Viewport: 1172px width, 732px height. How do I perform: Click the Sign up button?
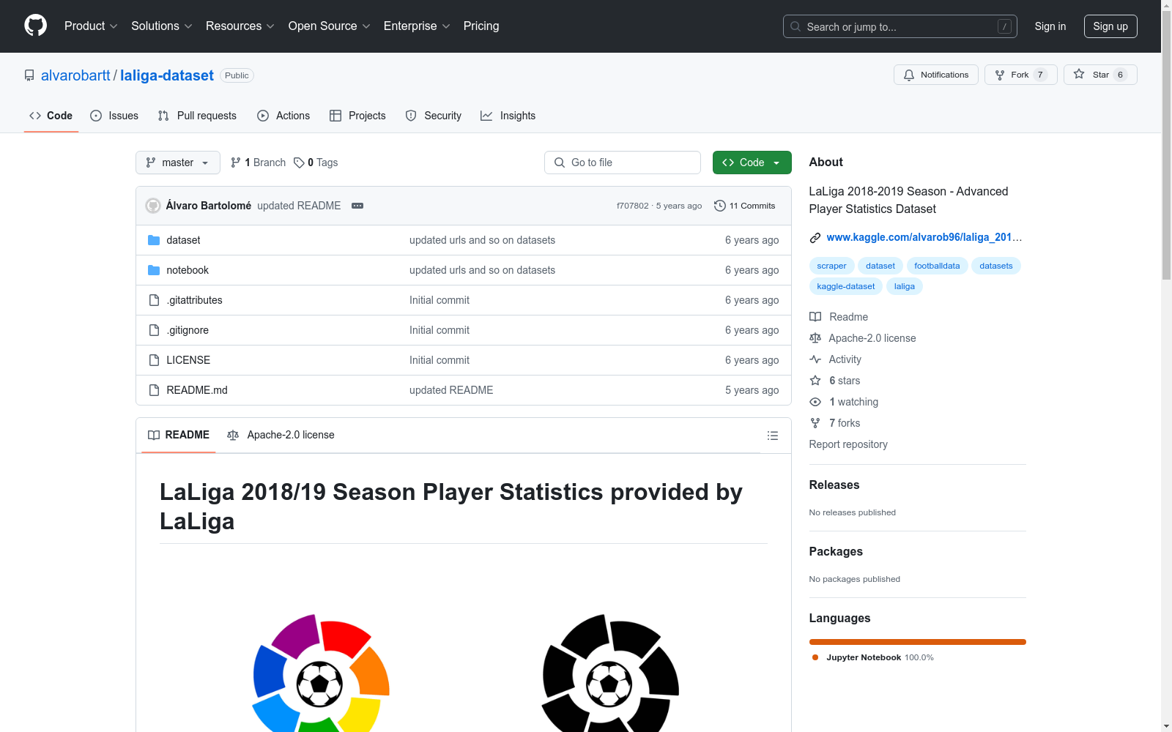point(1110,26)
